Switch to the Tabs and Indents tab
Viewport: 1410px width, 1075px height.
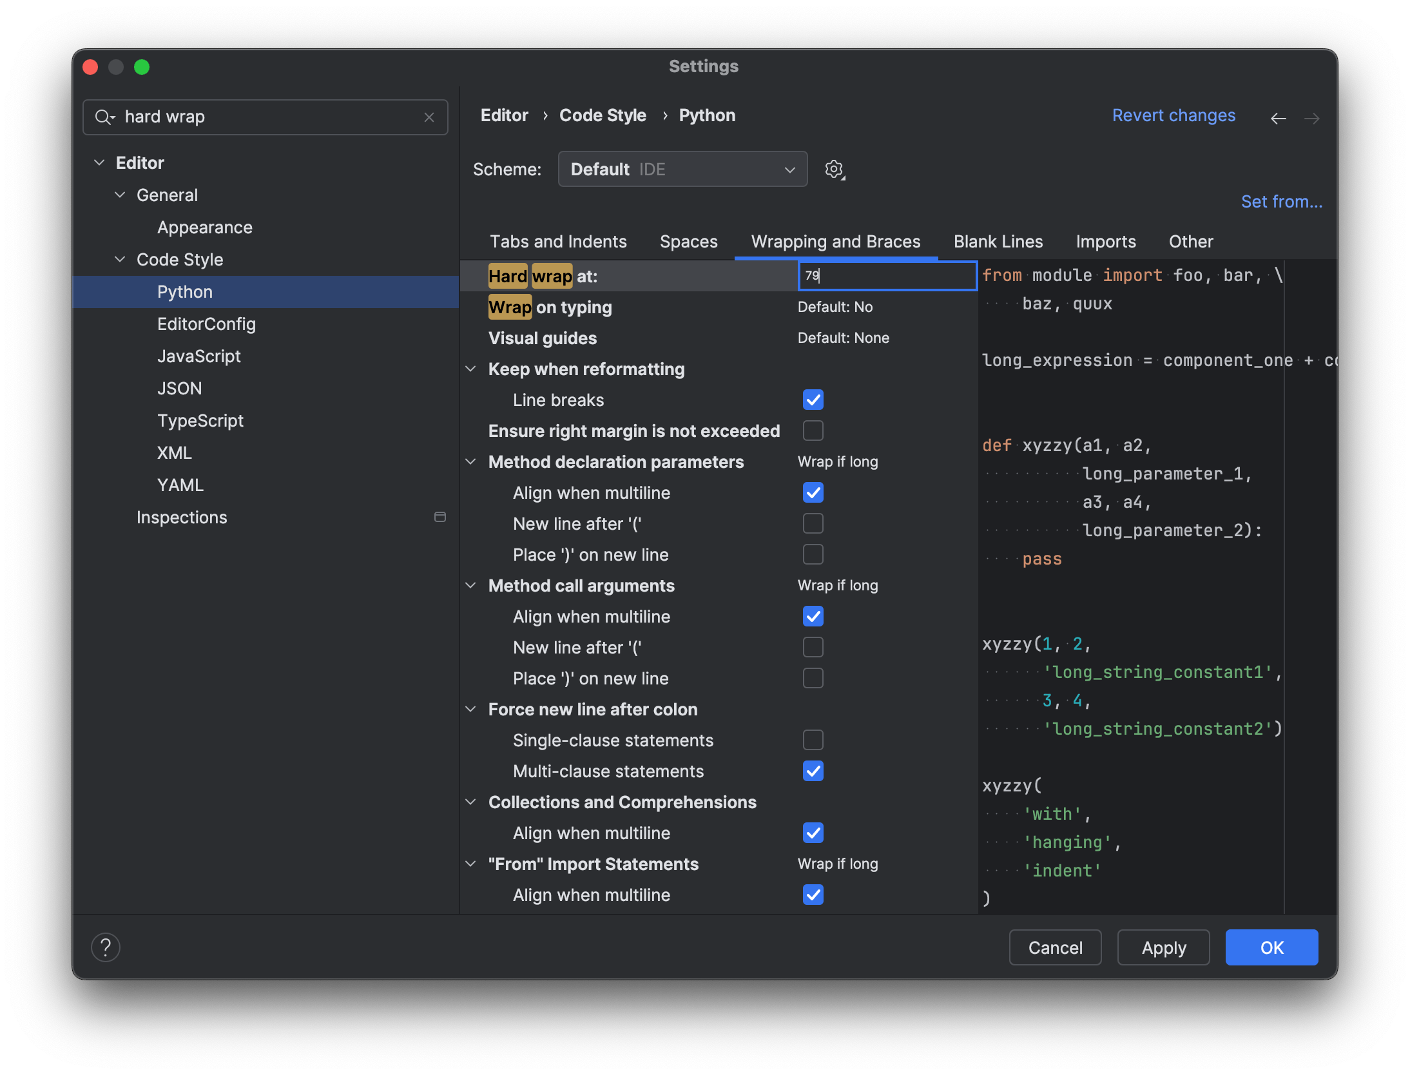pos(558,242)
